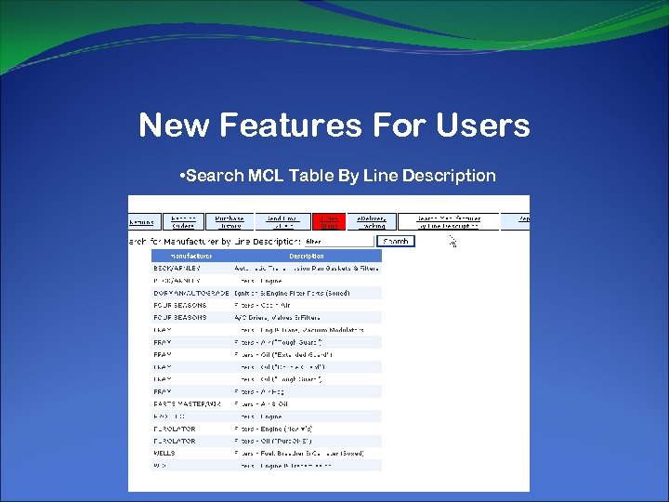Select FOUR SEASONS in Cabin Air row
This screenshot has height=502, width=669.
pyautogui.click(x=180, y=306)
